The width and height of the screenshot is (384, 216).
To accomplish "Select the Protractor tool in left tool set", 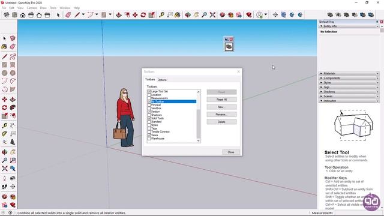I will click(4, 134).
